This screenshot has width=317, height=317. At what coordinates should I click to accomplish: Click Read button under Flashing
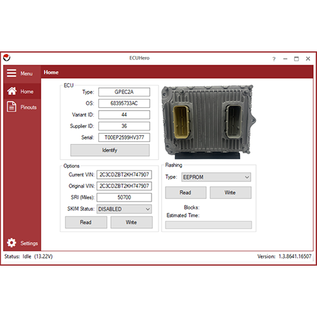pos(186,193)
